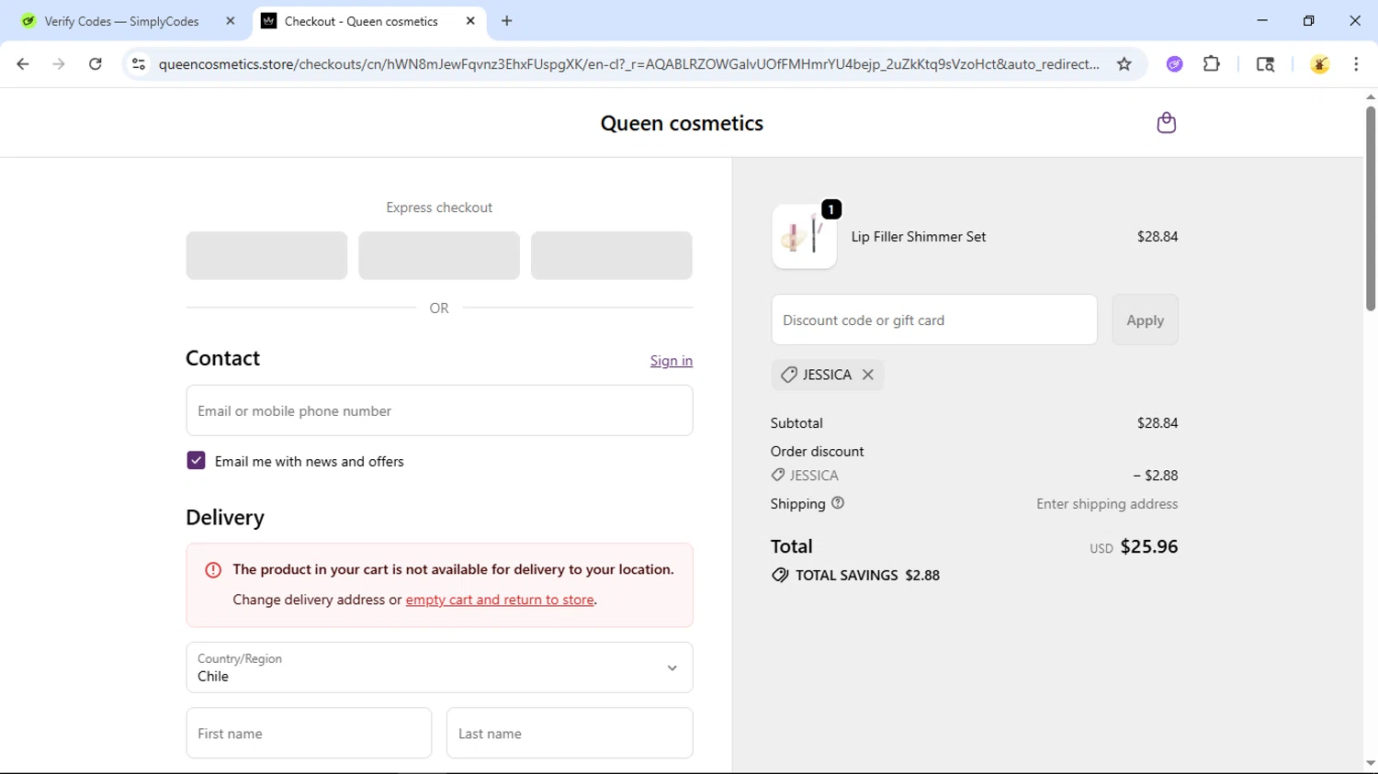Close the Verify Codes SimplyCodes tab

click(x=231, y=21)
